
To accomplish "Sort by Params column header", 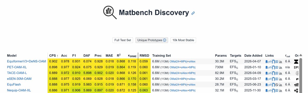I will point(221,55).
